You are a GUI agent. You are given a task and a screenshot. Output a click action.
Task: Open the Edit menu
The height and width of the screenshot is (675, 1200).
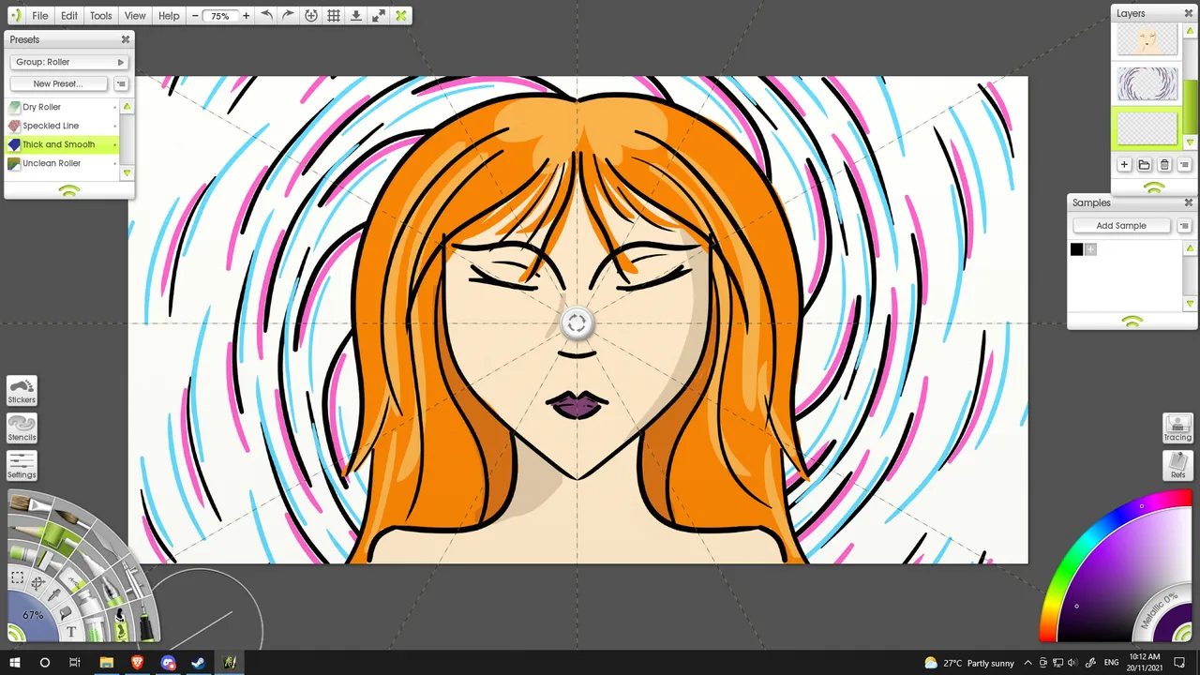(x=69, y=16)
